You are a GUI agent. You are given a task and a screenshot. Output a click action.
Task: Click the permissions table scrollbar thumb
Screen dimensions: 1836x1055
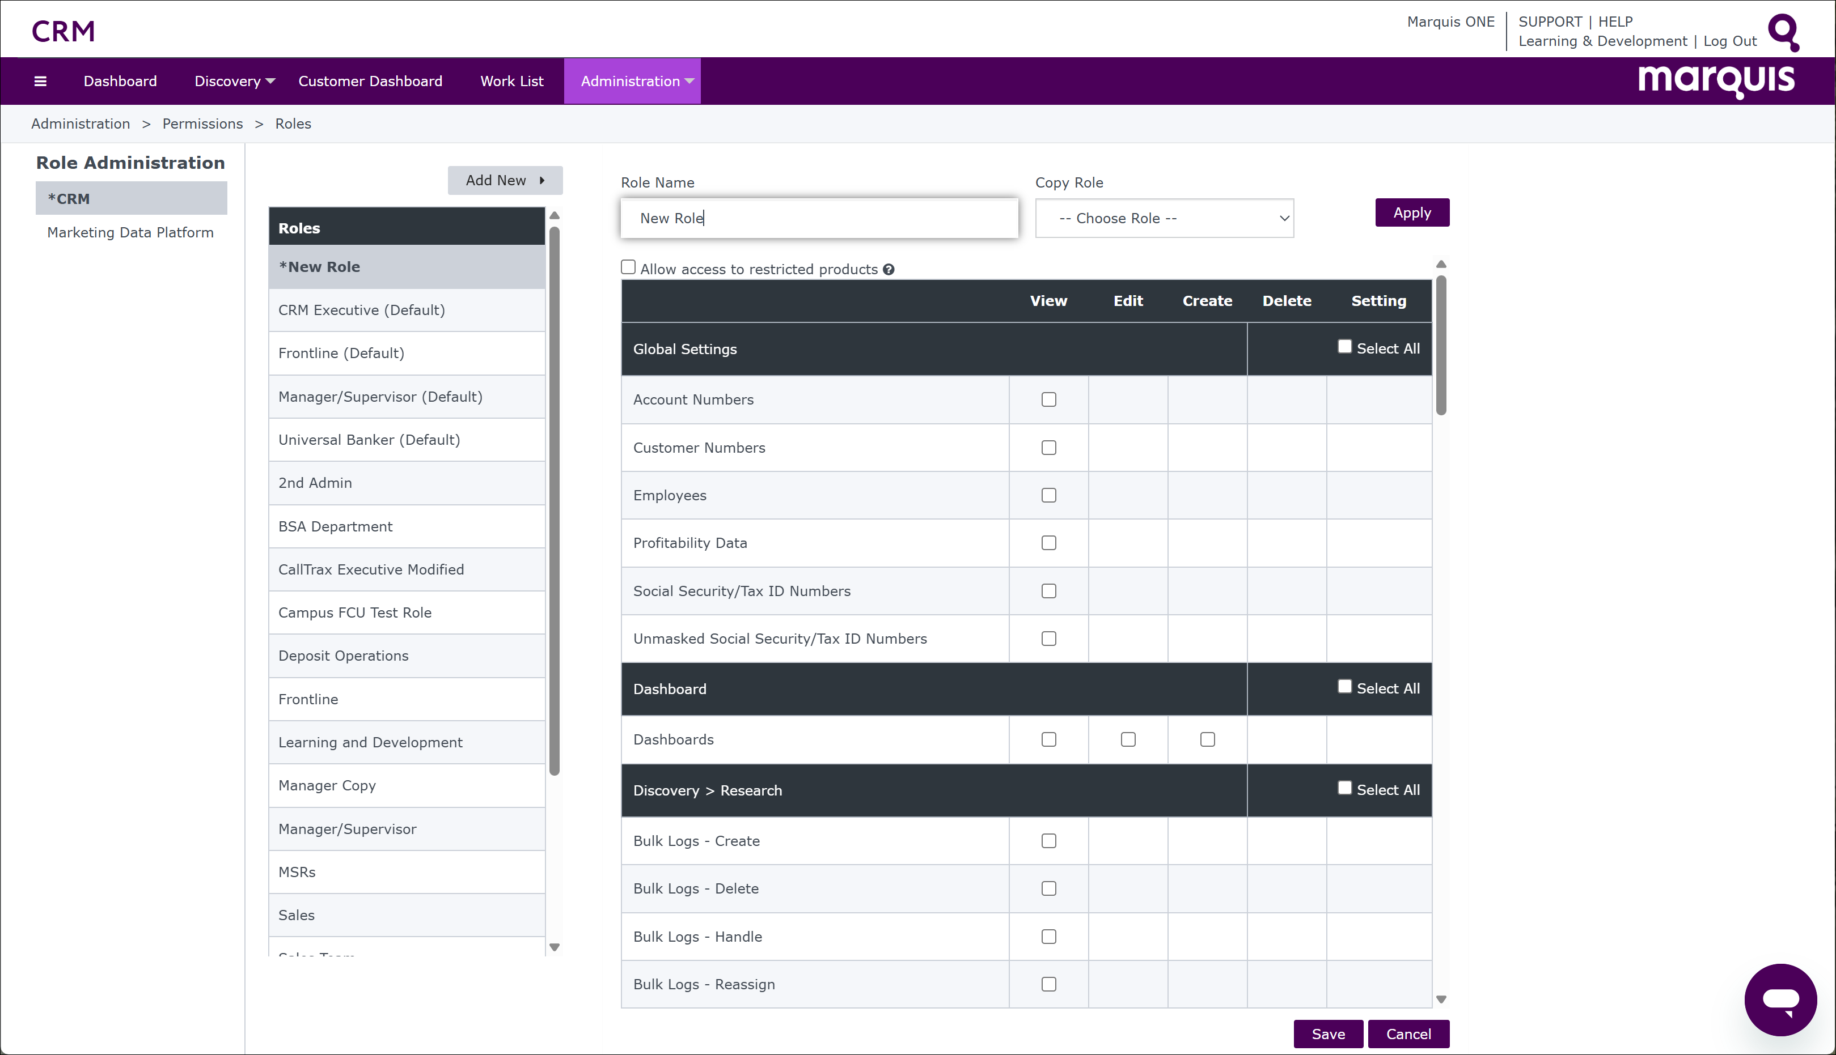pos(1441,346)
